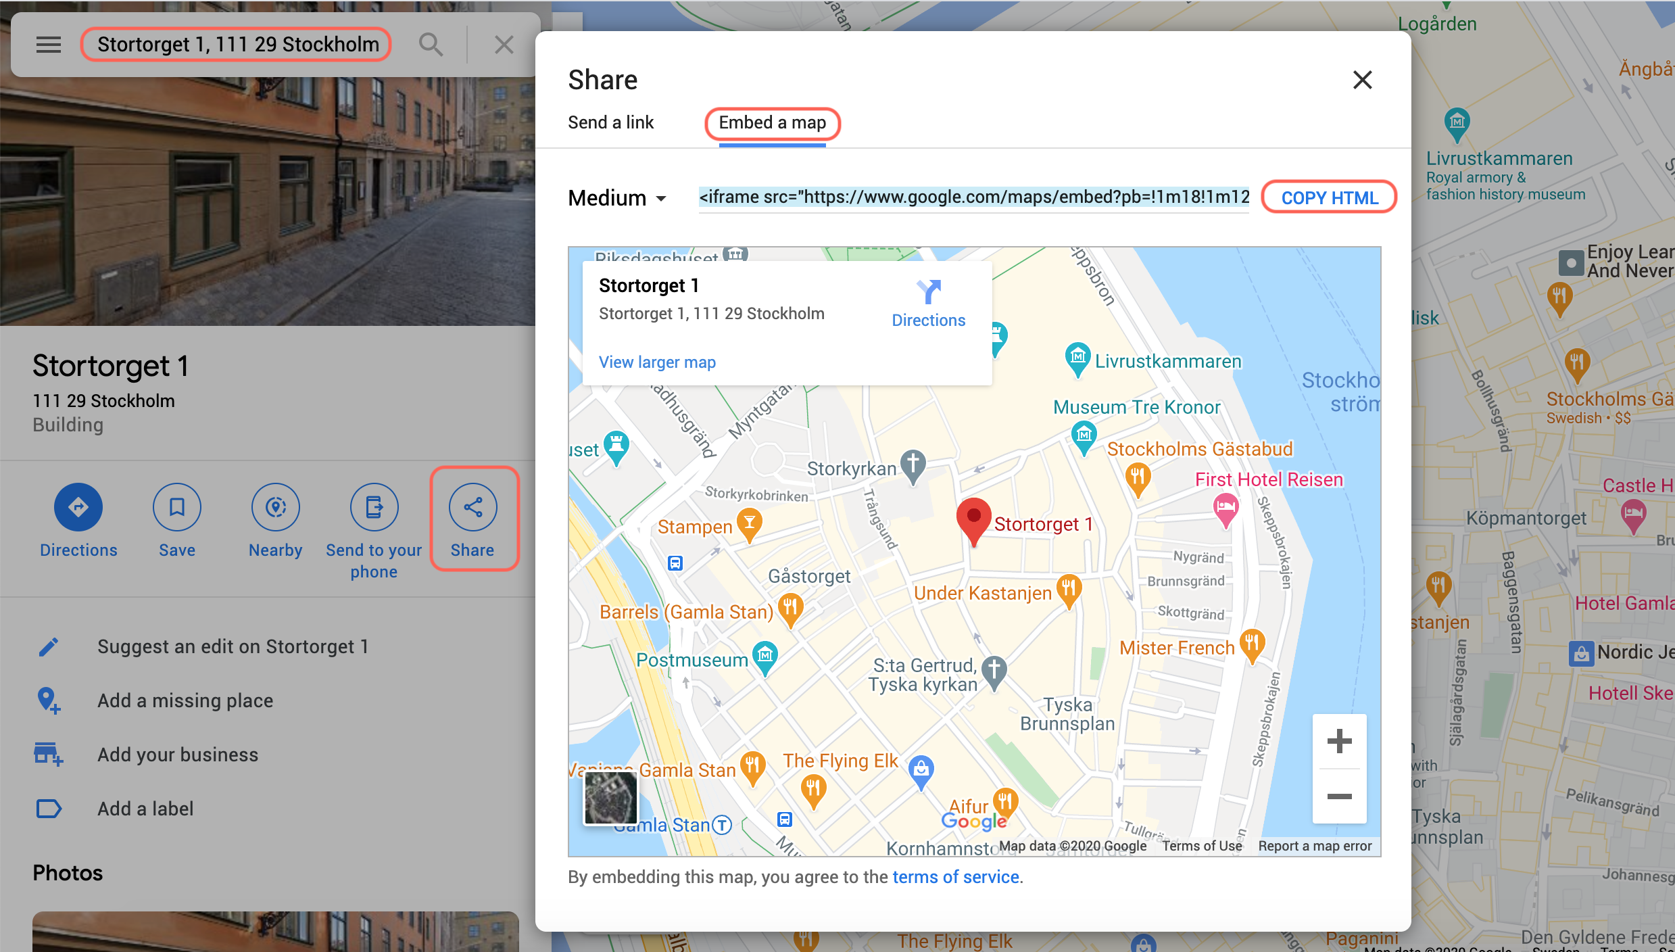Switch to the Send a link tab

point(610,122)
